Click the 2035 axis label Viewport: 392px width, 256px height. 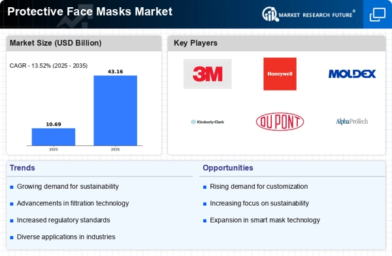click(115, 149)
